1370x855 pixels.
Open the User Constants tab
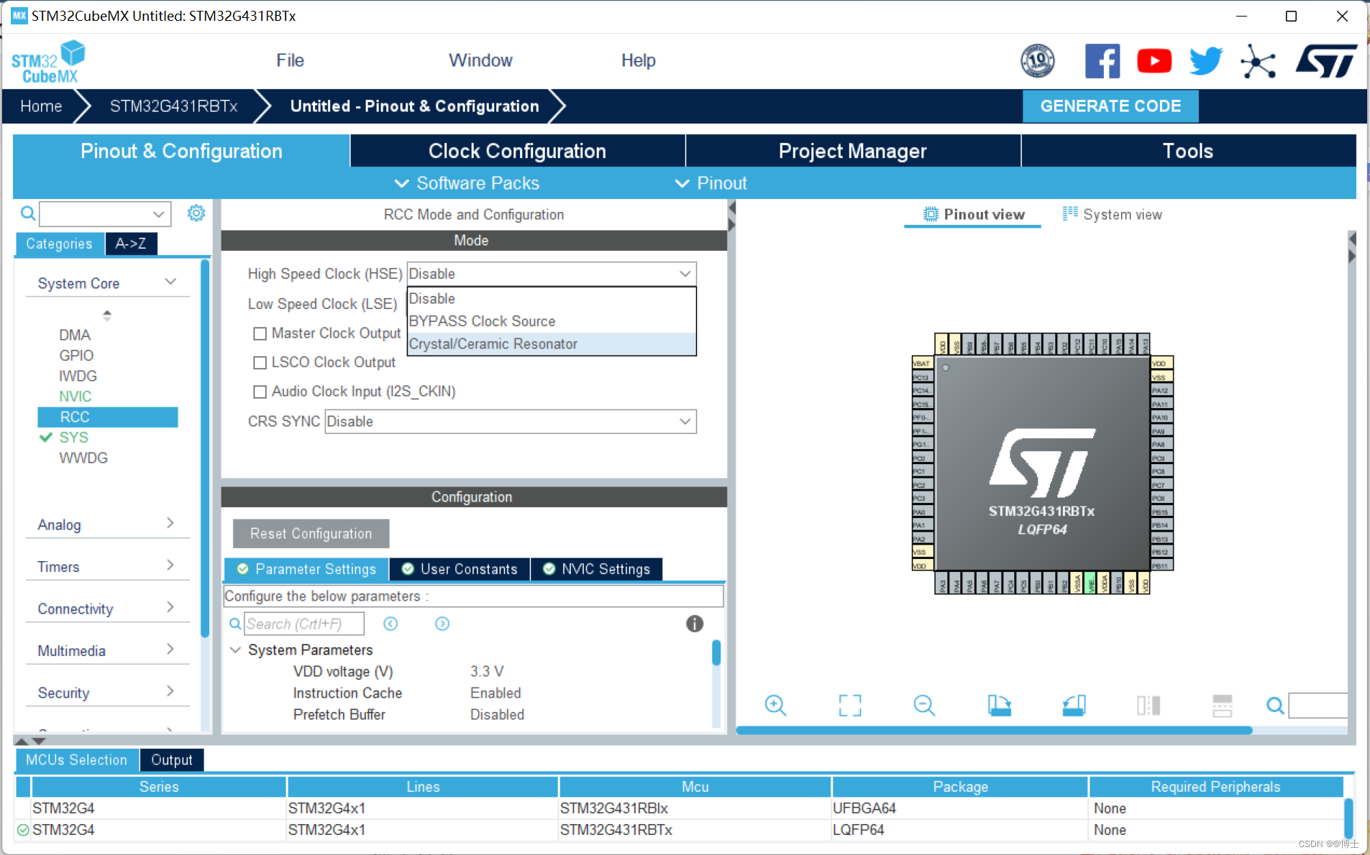[x=460, y=569]
